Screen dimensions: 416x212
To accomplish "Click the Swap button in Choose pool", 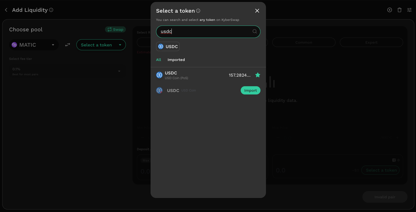I will point(115,29).
